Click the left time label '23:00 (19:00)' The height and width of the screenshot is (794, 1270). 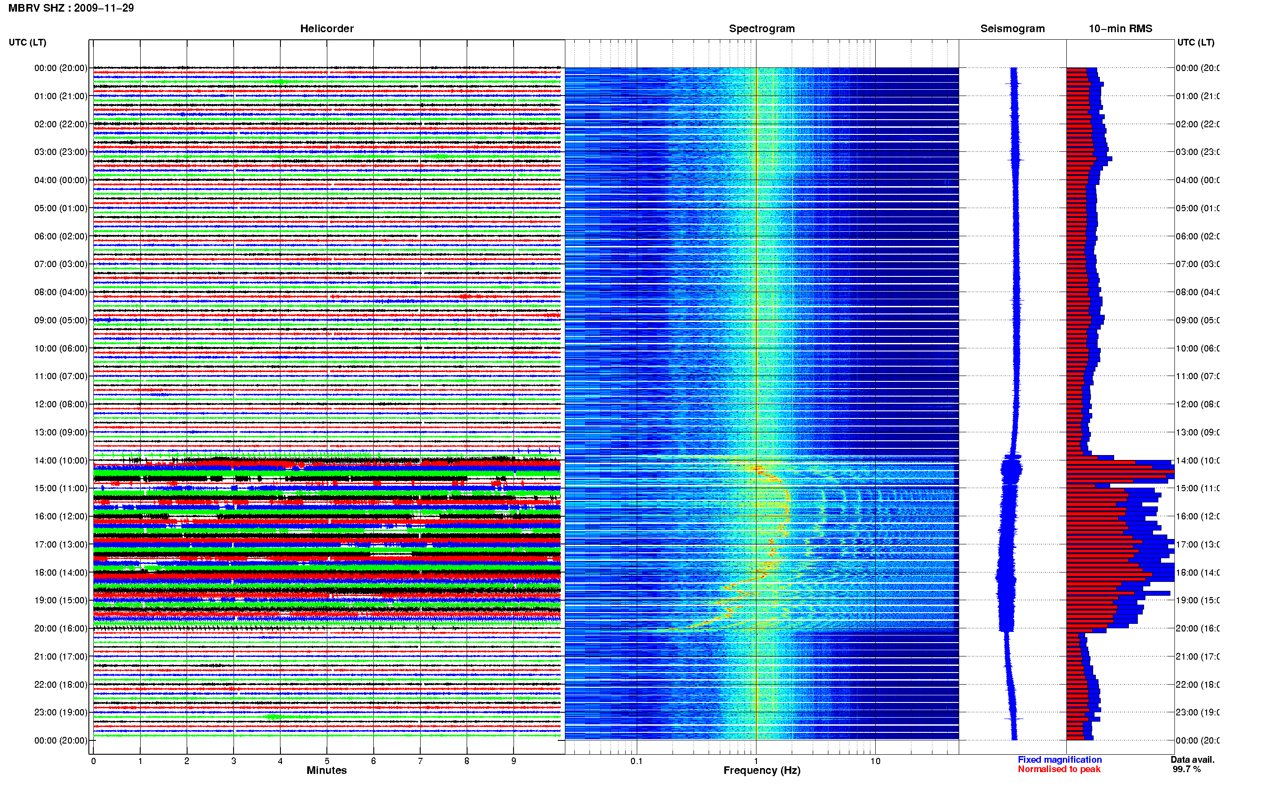(x=61, y=713)
